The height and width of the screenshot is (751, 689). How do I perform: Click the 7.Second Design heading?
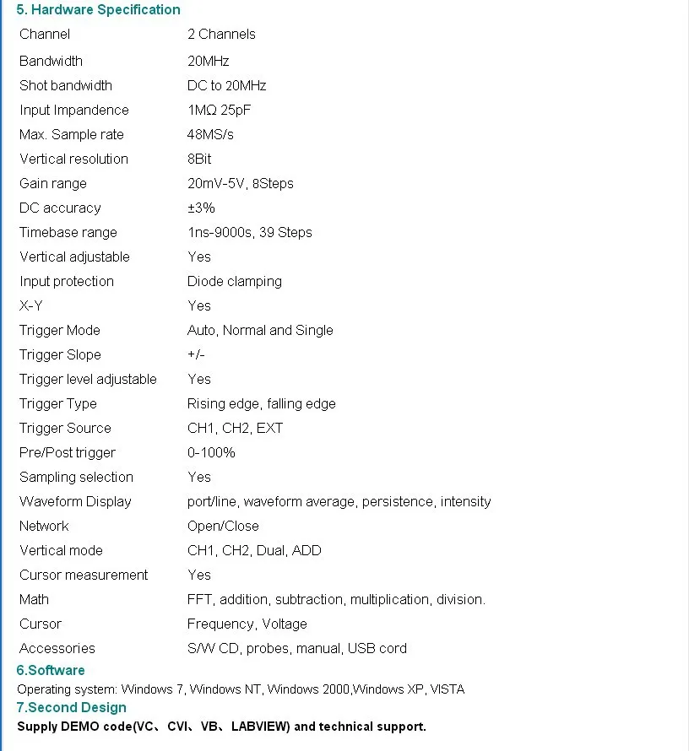tap(72, 707)
